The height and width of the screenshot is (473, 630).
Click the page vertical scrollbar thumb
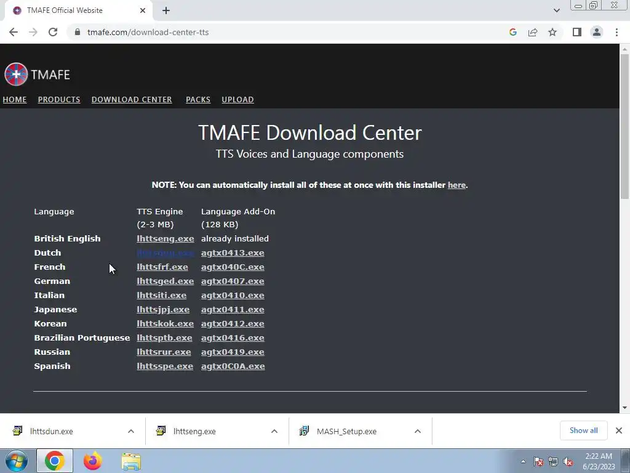(624, 126)
